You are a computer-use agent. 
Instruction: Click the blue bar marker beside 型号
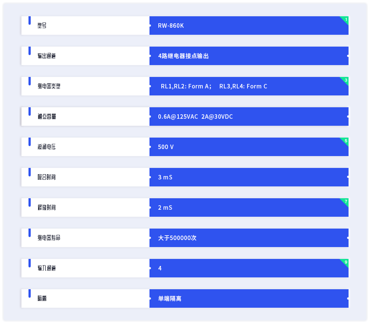pyautogui.click(x=30, y=20)
